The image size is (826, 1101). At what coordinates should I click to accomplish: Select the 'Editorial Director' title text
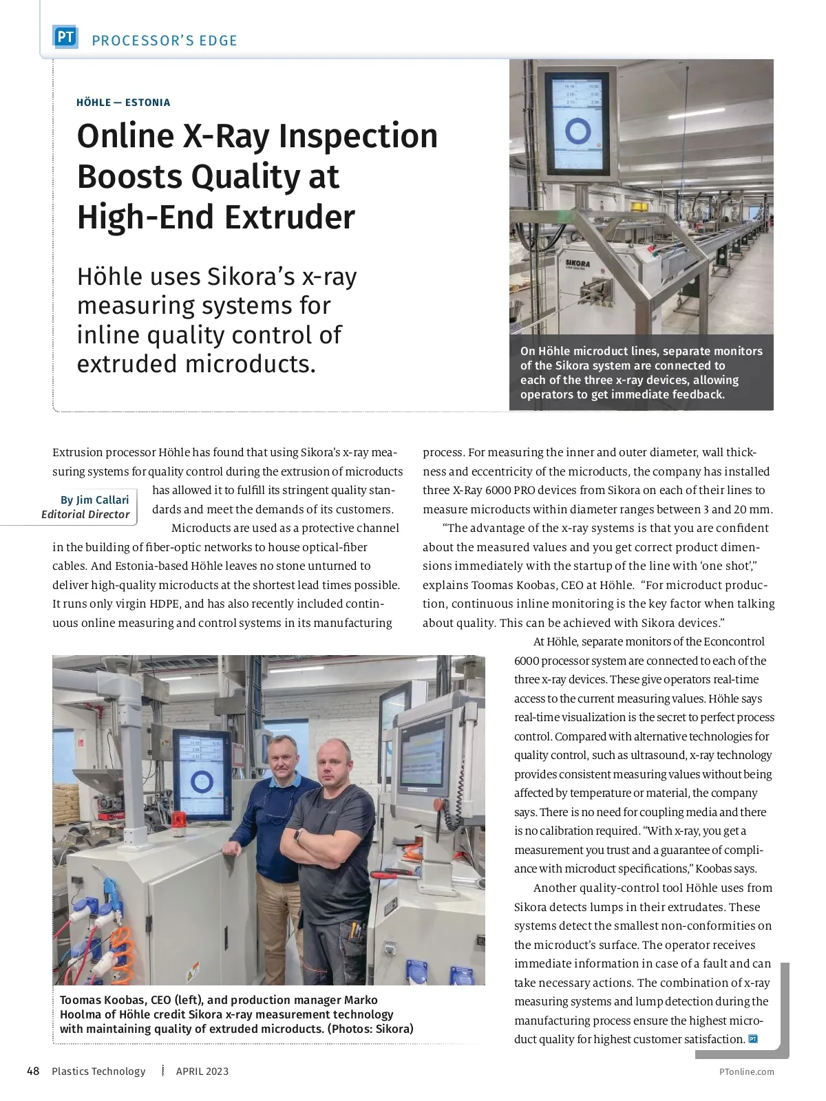85,514
